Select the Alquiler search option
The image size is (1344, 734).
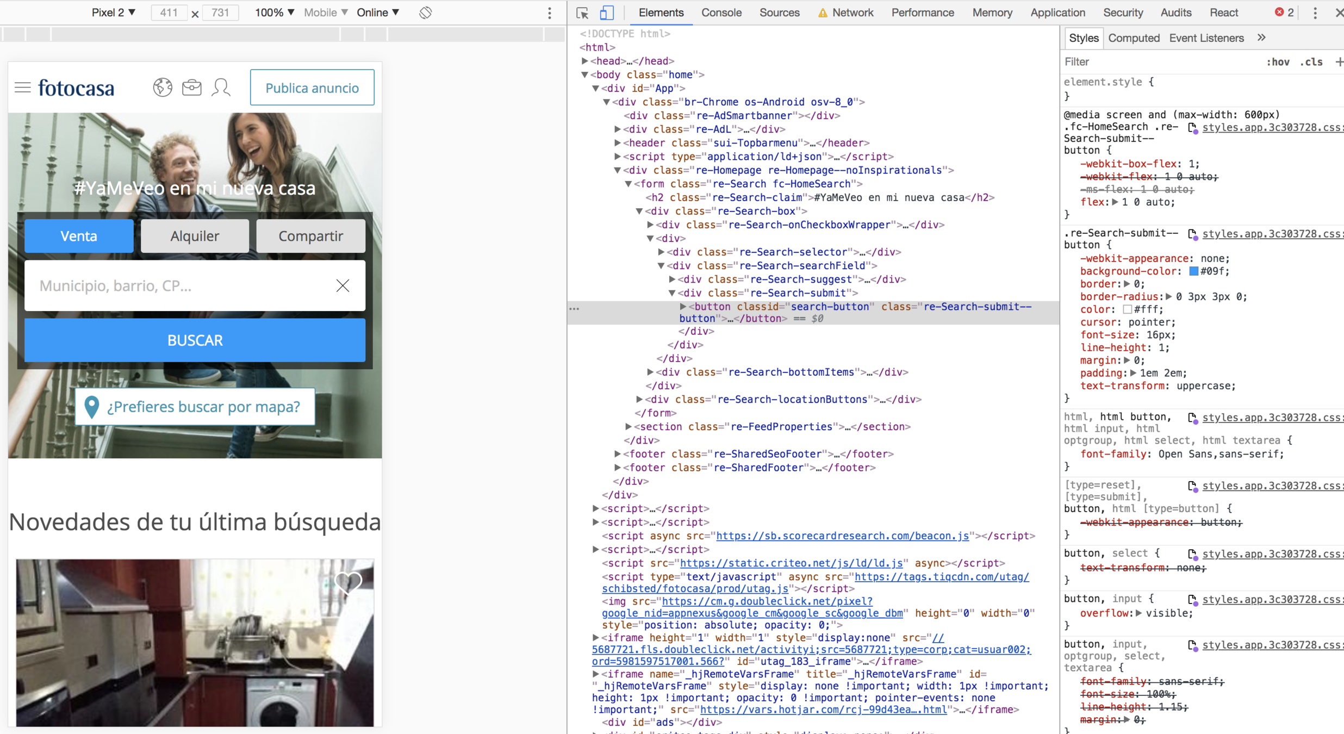(x=195, y=236)
